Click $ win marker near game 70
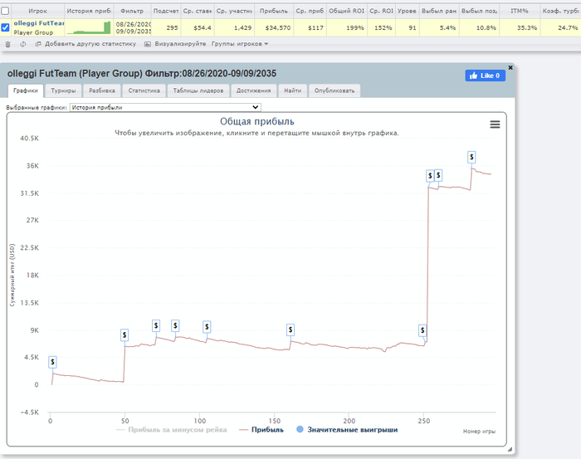581x459 pixels. coord(156,325)
